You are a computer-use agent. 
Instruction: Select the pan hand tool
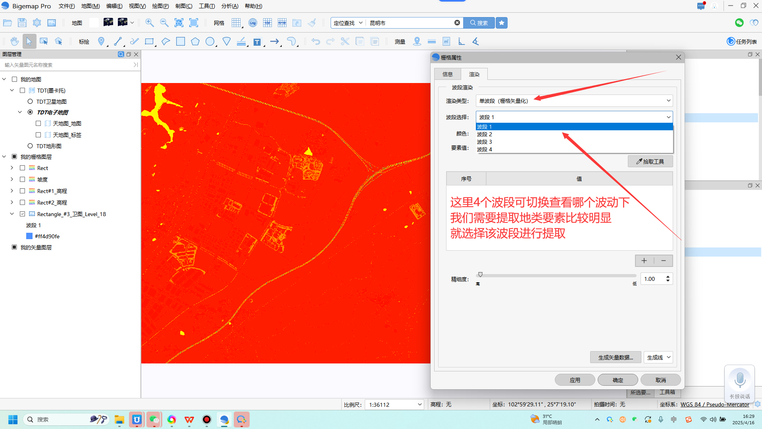[15, 41]
